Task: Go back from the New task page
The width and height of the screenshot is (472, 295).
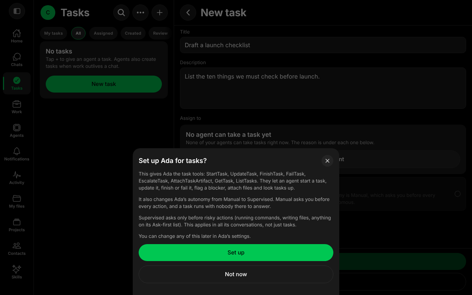Action: click(x=188, y=13)
